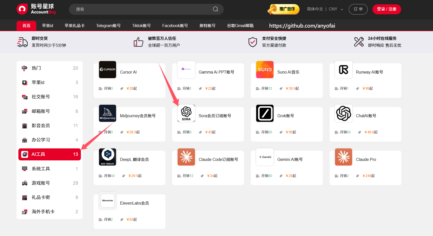This screenshot has width=433, height=236.
Task: Click the search magnifier icon
Action: click(x=215, y=9)
